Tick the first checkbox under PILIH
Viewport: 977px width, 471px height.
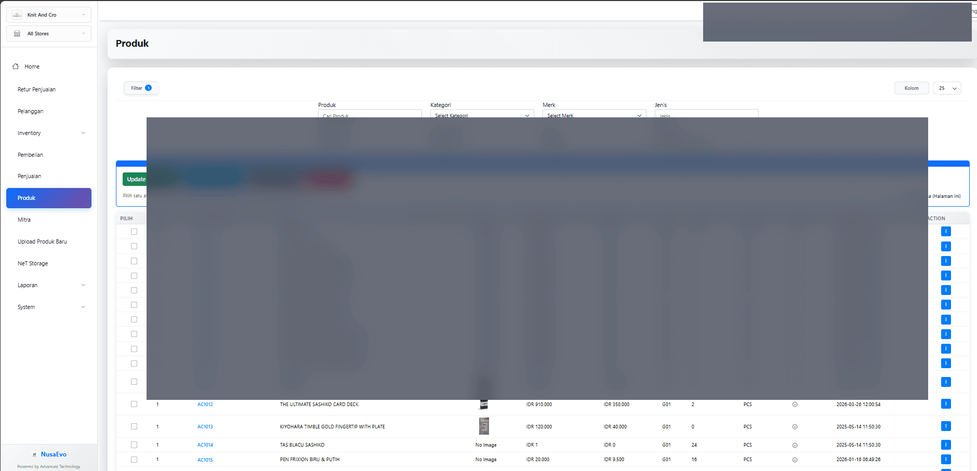pyautogui.click(x=134, y=232)
